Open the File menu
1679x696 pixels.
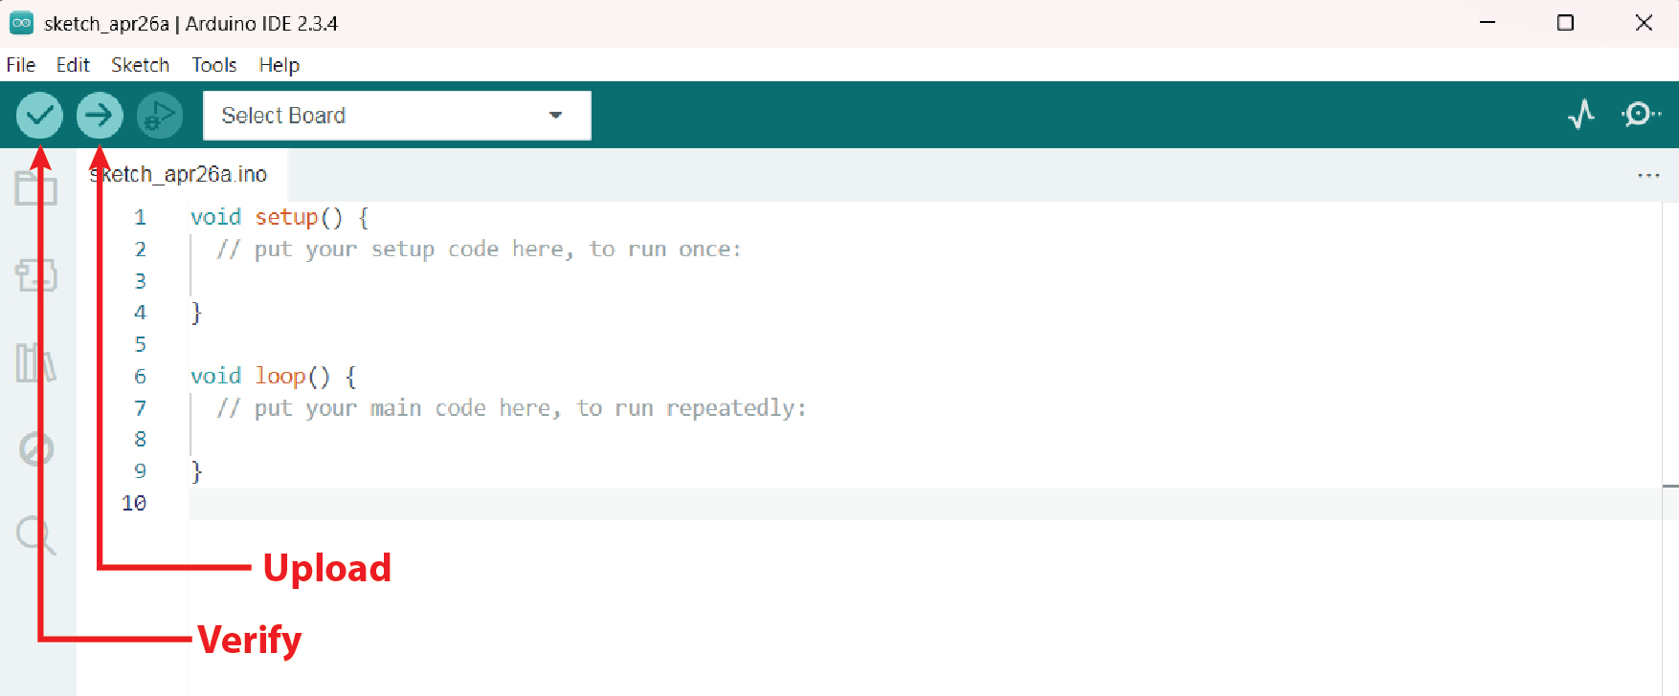point(21,65)
